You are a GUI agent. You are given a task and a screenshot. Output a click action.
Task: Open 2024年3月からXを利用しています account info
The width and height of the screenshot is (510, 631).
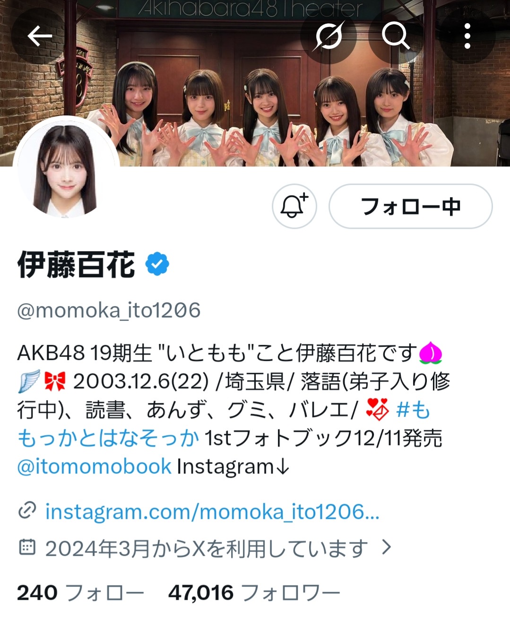point(206,548)
